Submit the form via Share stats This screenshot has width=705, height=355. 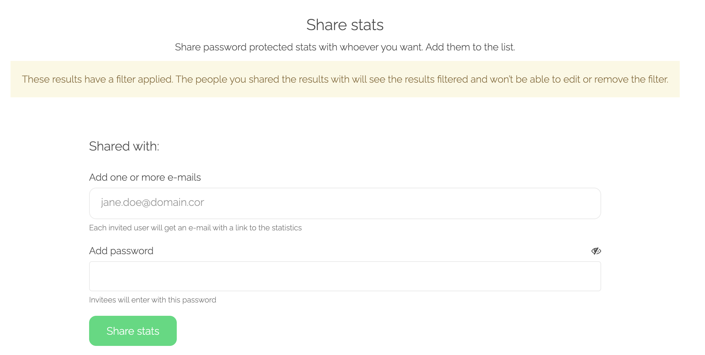pyautogui.click(x=133, y=331)
